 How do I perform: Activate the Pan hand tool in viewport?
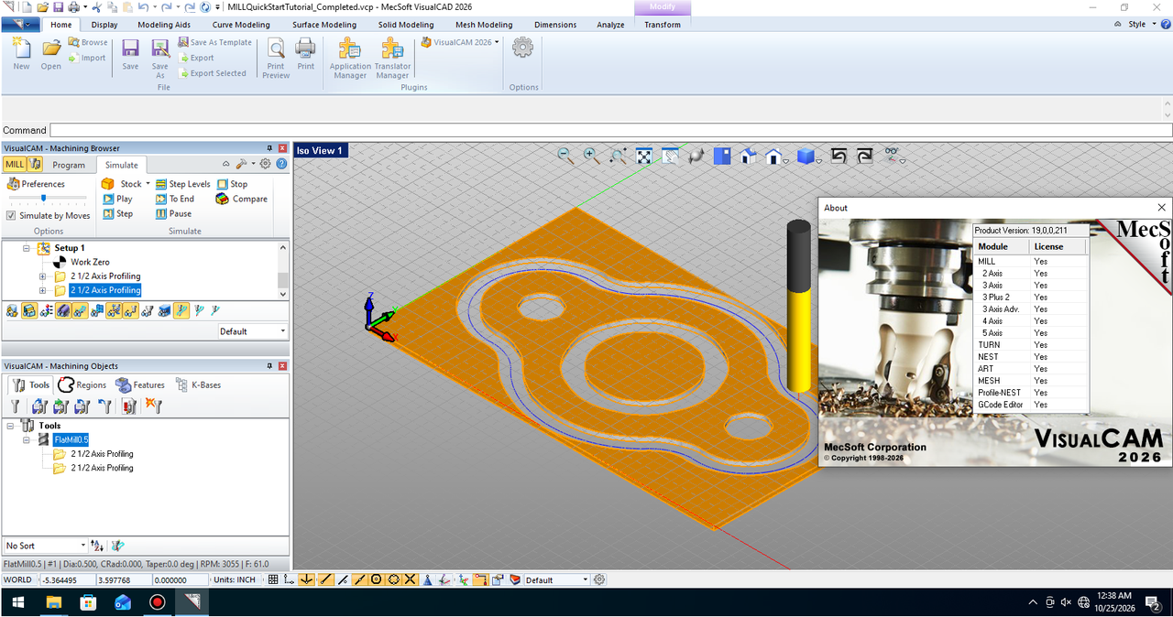[x=671, y=156]
